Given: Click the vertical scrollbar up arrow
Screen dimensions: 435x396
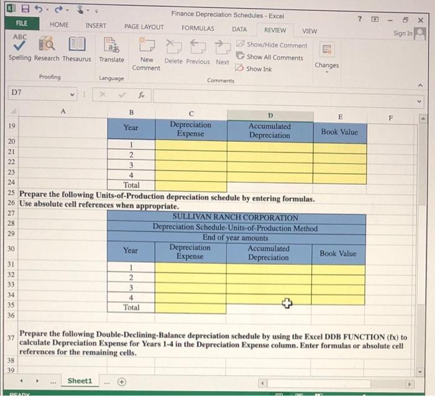Looking at the screenshot, I should pyautogui.click(x=423, y=119).
